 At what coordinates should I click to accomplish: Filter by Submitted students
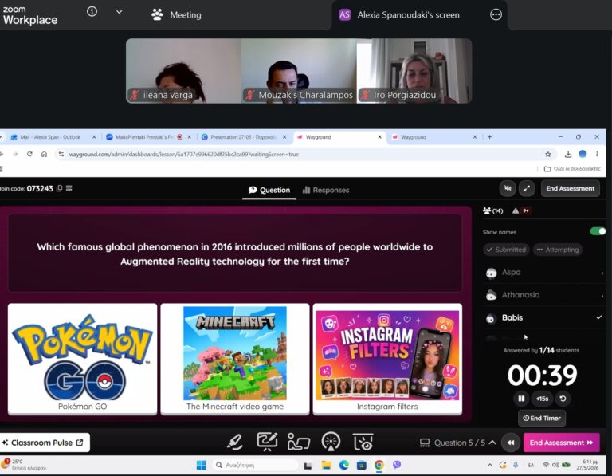pos(506,250)
